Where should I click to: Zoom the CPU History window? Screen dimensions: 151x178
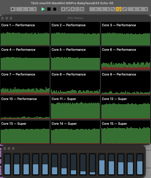pos(11,18)
